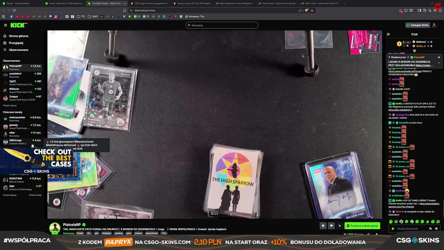Open the Przeglądaj page

(16, 43)
